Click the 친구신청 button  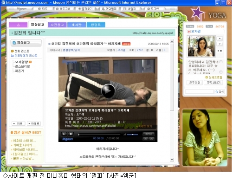194,83
